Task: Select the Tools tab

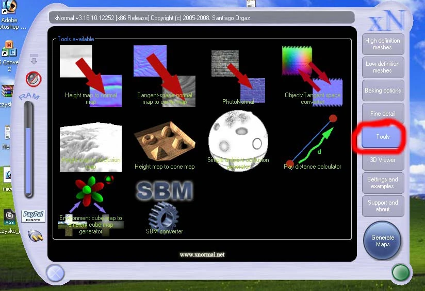Action: [x=383, y=137]
